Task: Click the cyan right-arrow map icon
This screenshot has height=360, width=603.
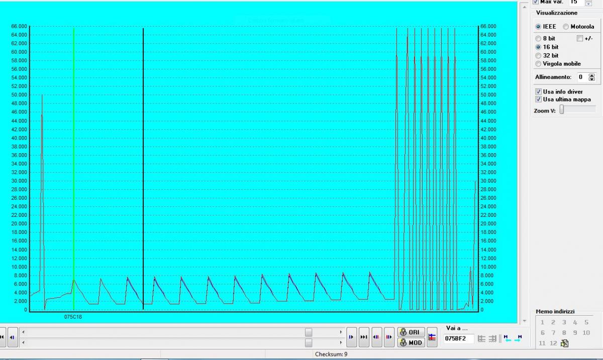Action: pyautogui.click(x=518, y=338)
